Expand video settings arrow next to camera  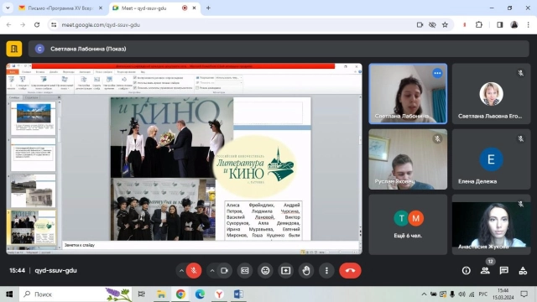tap(212, 270)
